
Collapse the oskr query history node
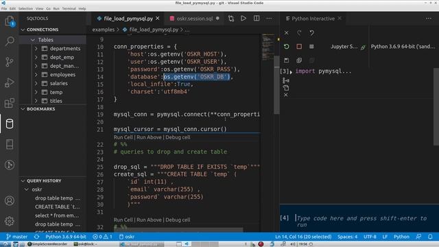[x=27, y=189]
